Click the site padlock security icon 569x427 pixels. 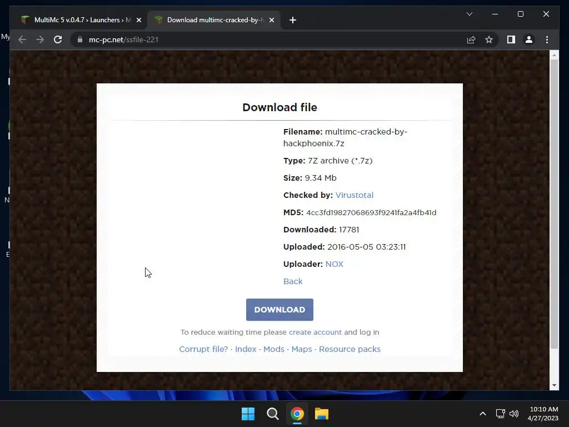[80, 39]
